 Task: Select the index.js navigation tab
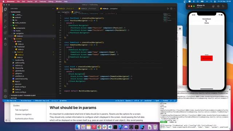(x=110, y=9)
